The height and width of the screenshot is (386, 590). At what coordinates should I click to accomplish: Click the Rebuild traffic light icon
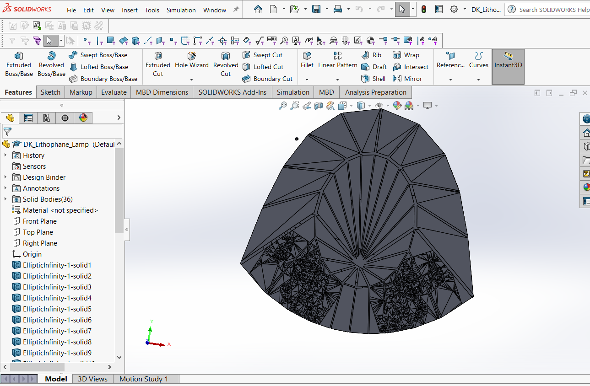[424, 9]
